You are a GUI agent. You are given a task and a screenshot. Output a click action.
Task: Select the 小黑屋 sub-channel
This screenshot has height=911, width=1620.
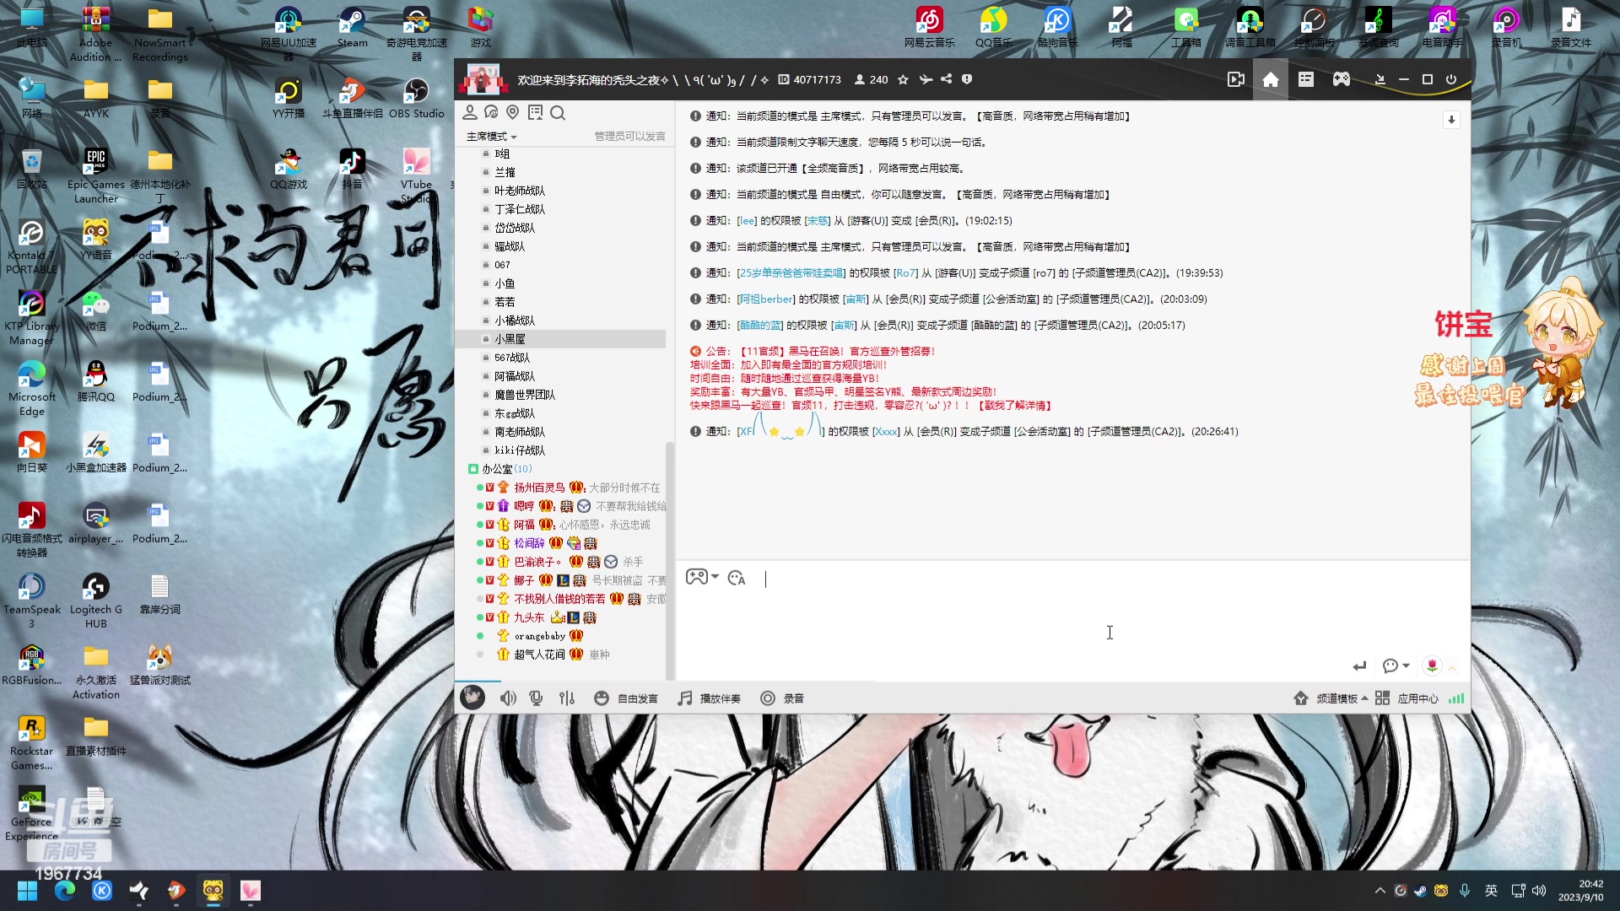[560, 339]
